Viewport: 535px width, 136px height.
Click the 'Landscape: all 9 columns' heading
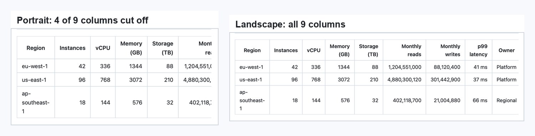click(x=290, y=24)
